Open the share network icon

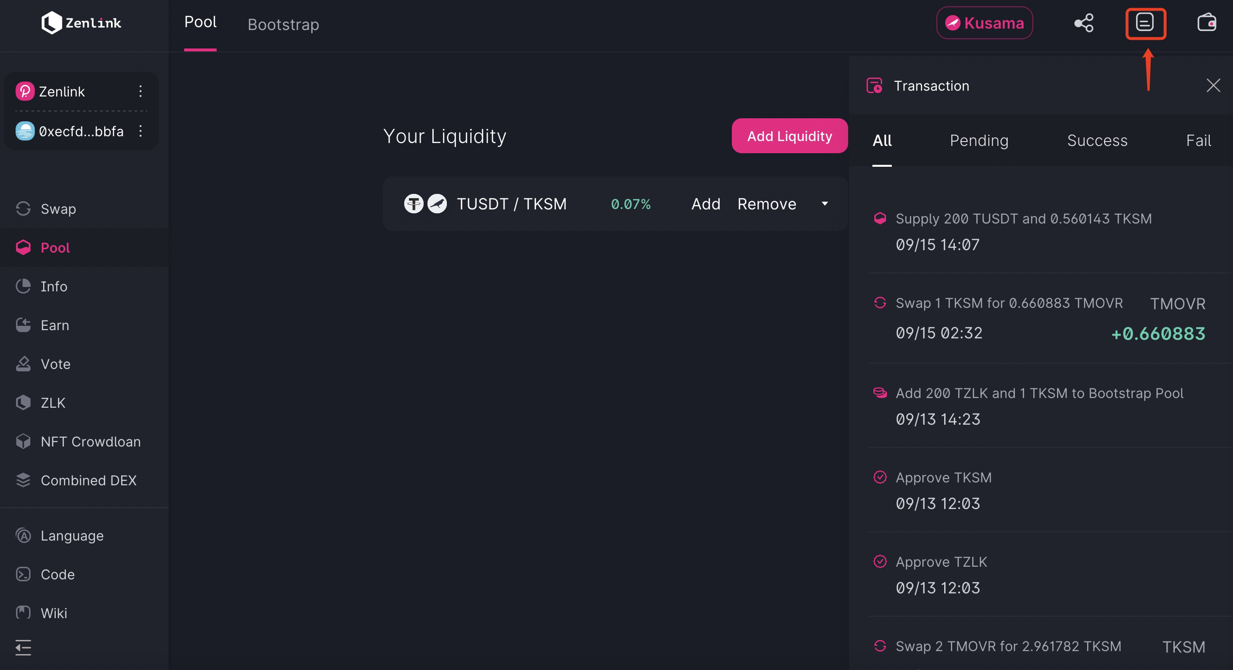[1084, 23]
